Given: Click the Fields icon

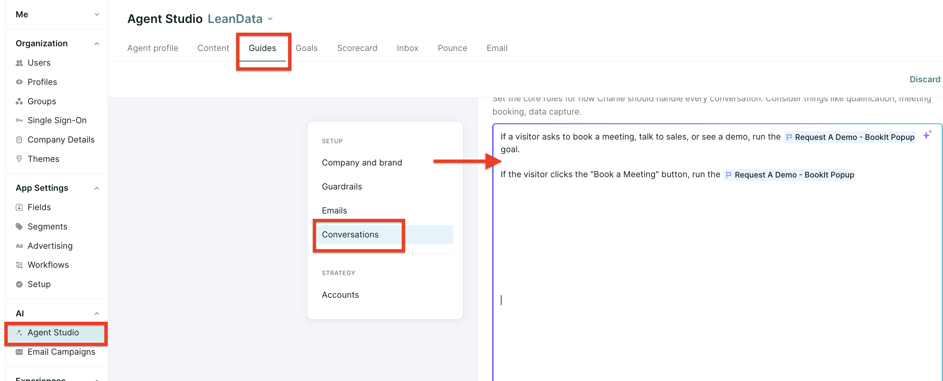Looking at the screenshot, I should click(19, 207).
